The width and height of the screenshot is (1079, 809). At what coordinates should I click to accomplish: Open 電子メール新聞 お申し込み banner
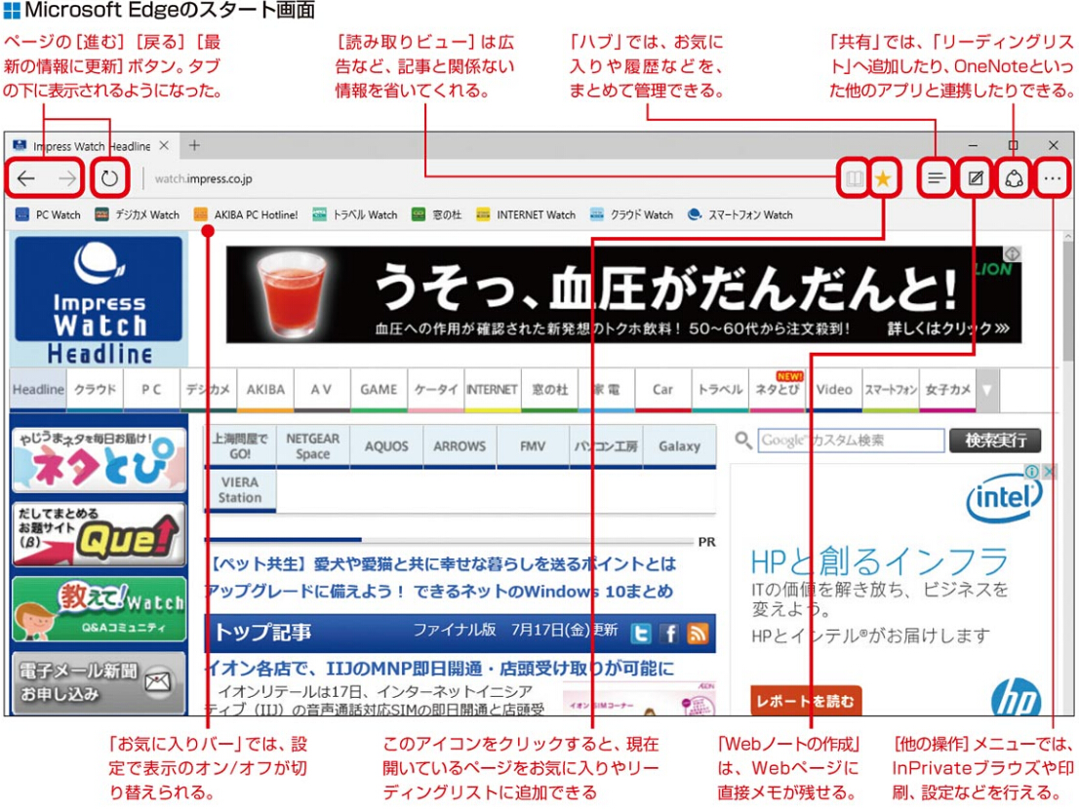coord(100,683)
